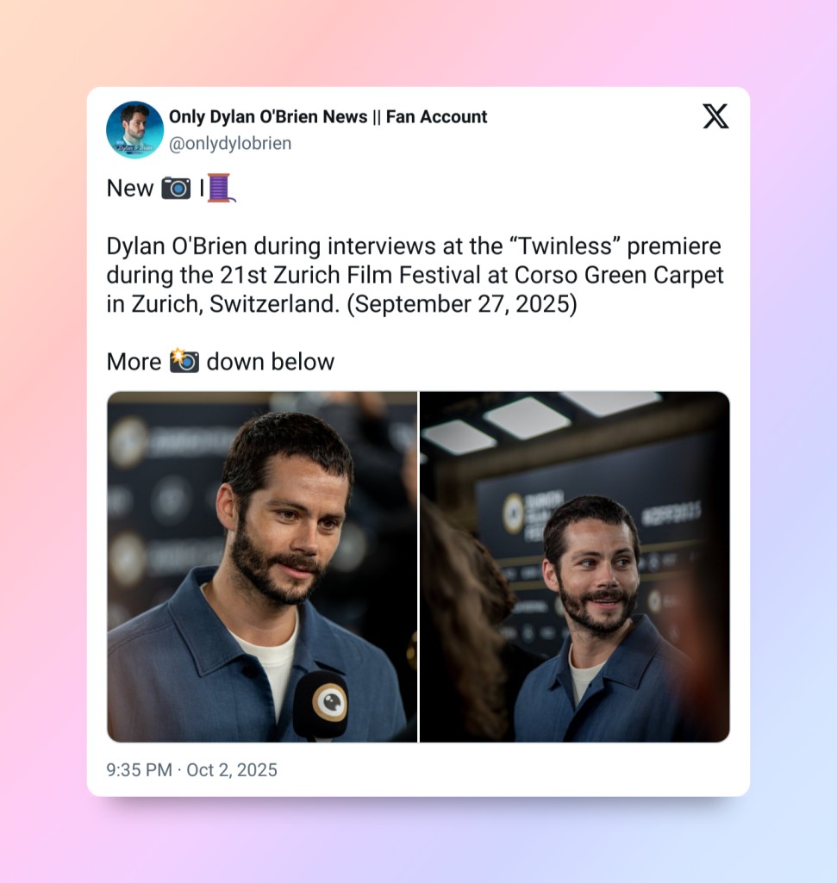Click the X logo icon
837x883 pixels.
(715, 116)
